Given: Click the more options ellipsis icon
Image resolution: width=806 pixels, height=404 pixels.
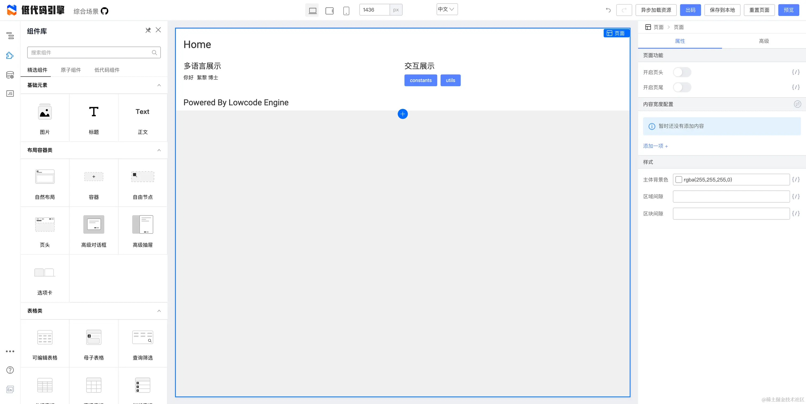Looking at the screenshot, I should point(10,351).
